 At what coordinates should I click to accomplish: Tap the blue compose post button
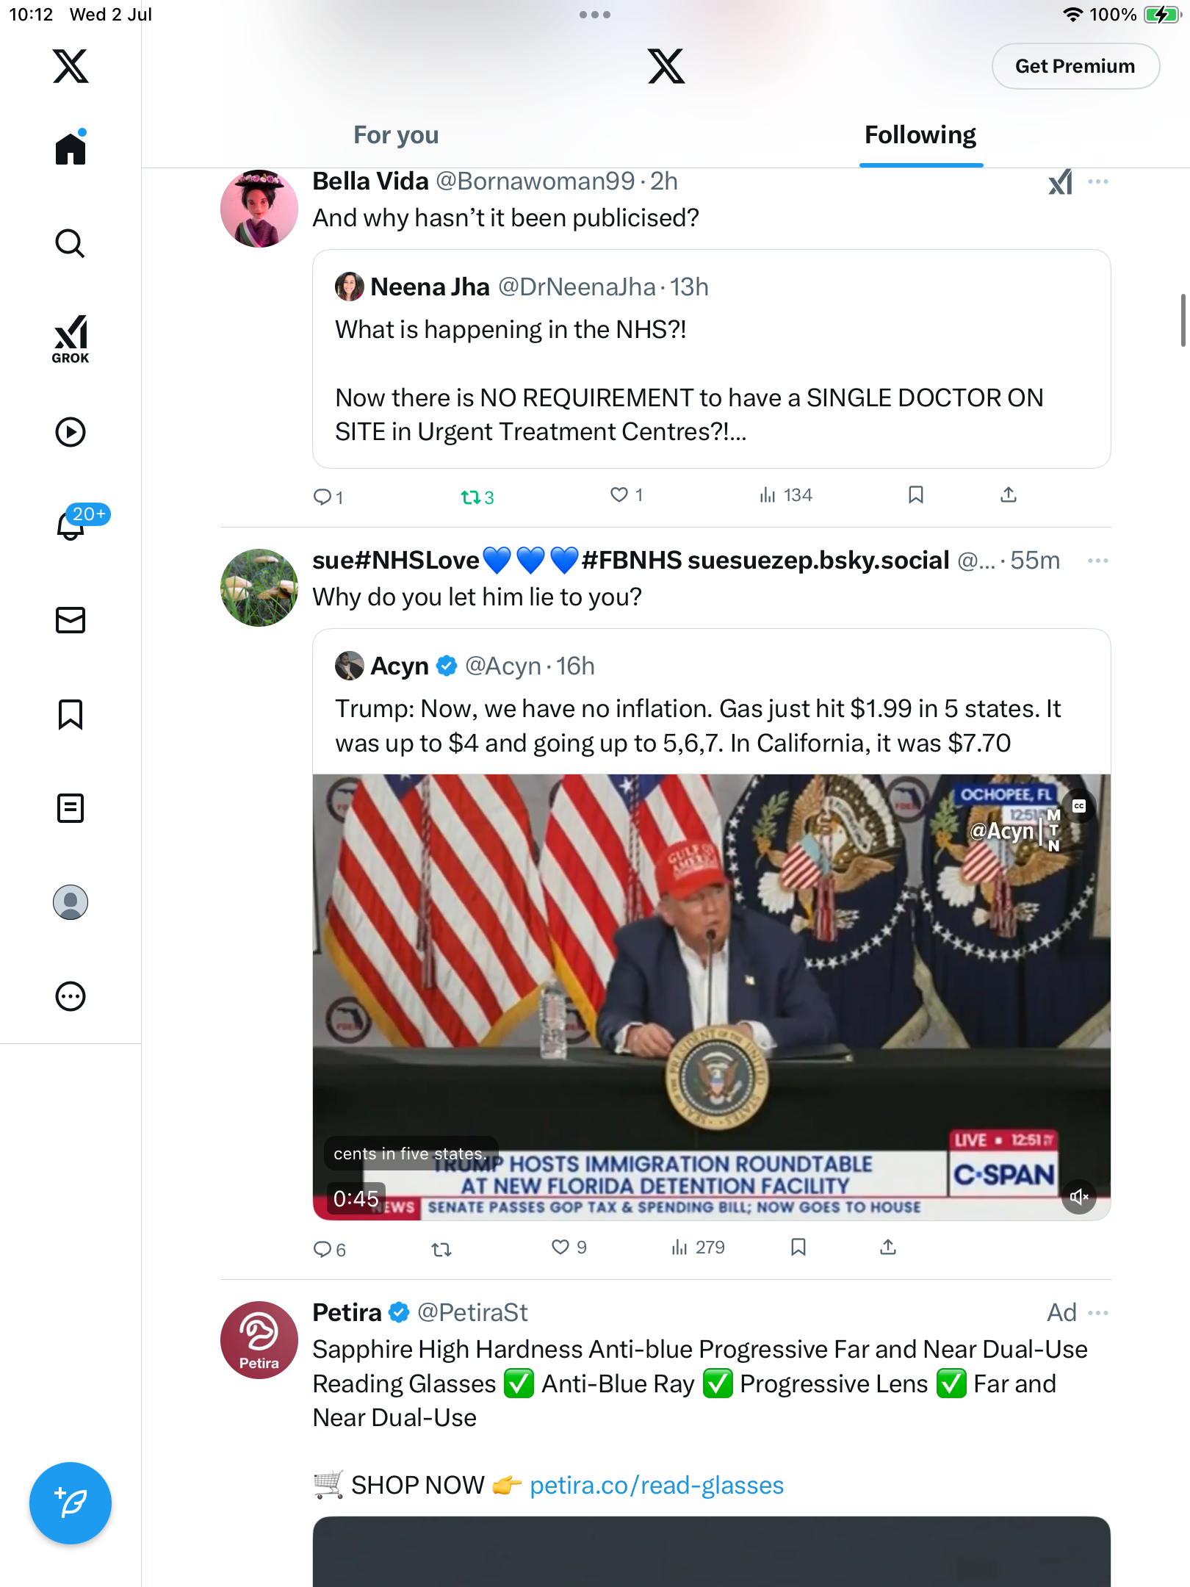tap(71, 1503)
